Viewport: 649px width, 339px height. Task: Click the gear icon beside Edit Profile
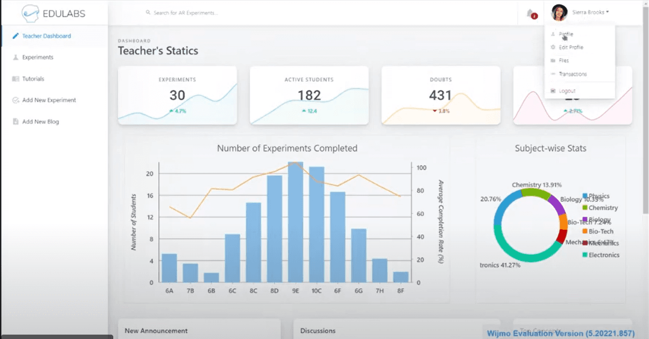tap(553, 48)
